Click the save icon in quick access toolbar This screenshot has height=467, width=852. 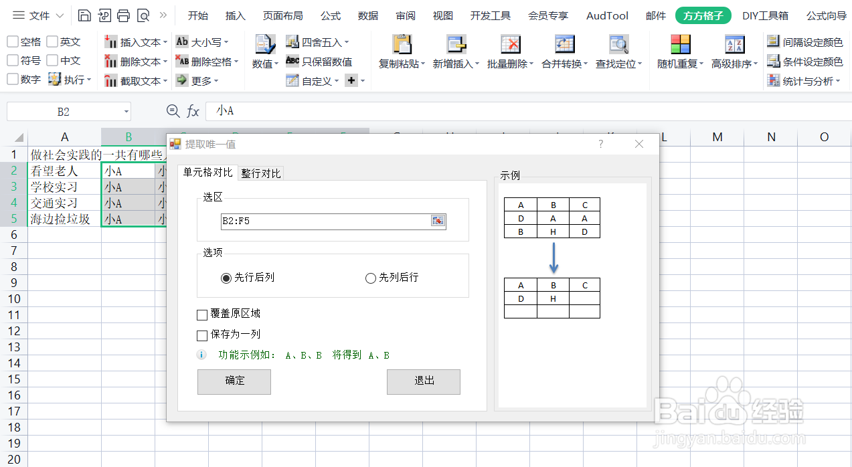[x=84, y=15]
